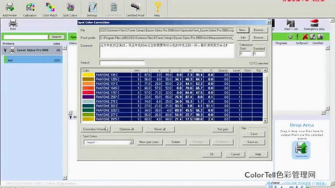Click PANTONE 109 C yellow color swatch
This screenshot has height=188, width=335.
[x=88, y=75]
